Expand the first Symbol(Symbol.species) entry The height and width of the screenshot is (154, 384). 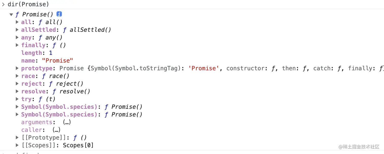tap(17, 106)
